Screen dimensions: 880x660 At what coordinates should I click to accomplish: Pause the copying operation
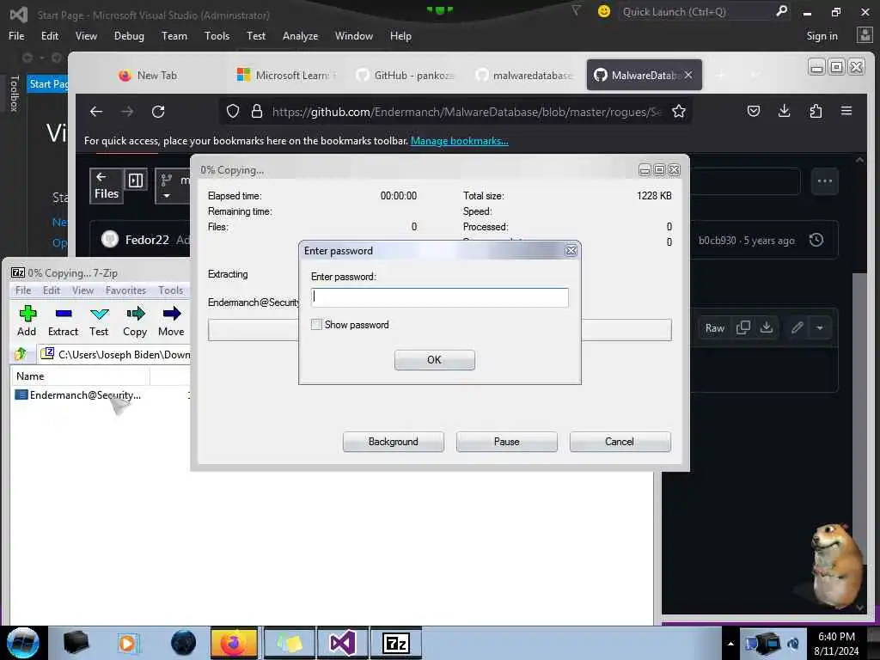507,442
